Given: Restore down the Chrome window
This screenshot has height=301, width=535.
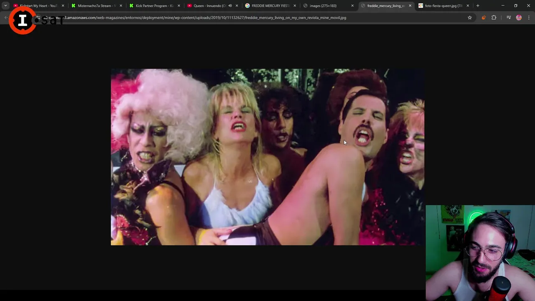Looking at the screenshot, I should (516, 6).
